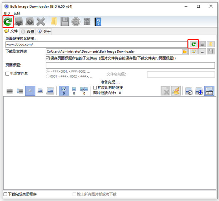The image size is (219, 201).
Task: Click the ellipsis (...) browse button
Action: coord(202,52)
